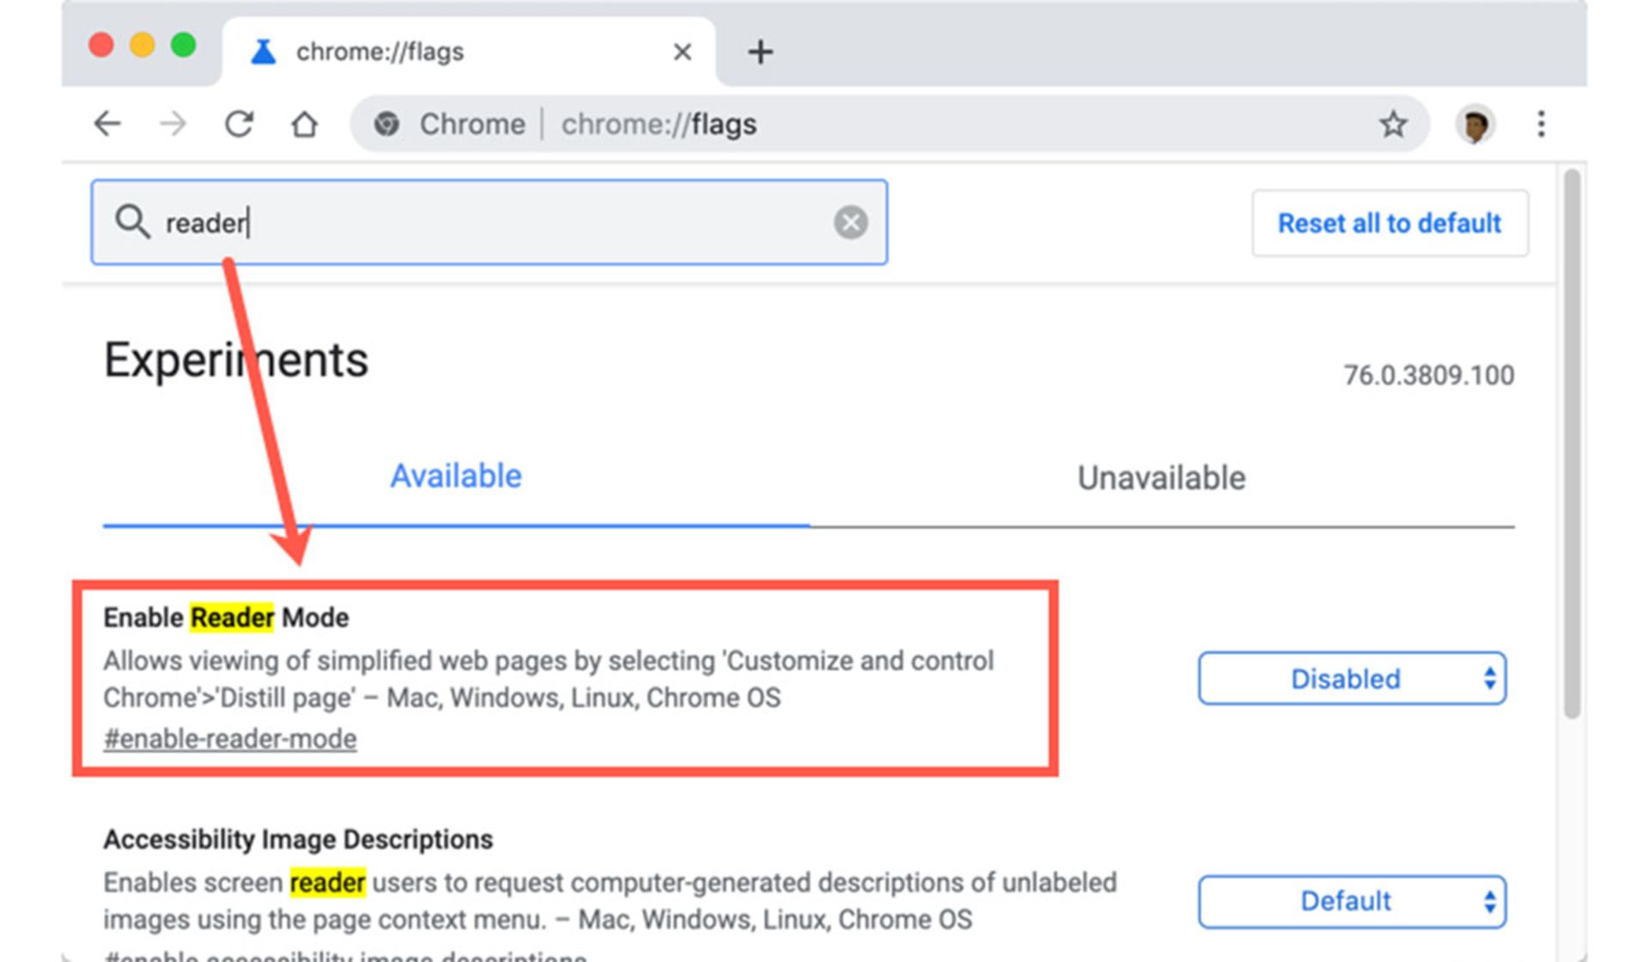Click version number 76.0.3809.100
Image resolution: width=1649 pixels, height=962 pixels.
tap(1428, 375)
